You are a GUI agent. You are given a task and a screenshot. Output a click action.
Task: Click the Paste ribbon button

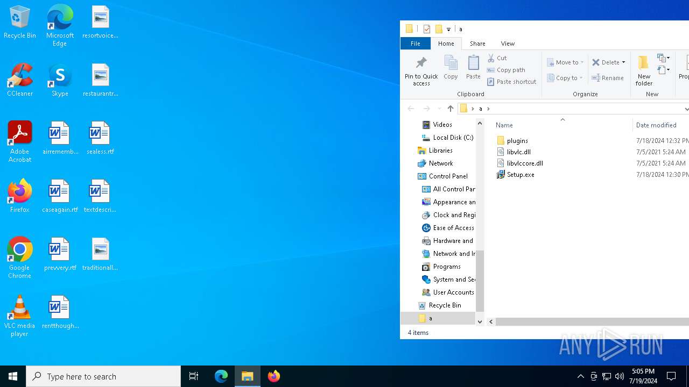(473, 68)
